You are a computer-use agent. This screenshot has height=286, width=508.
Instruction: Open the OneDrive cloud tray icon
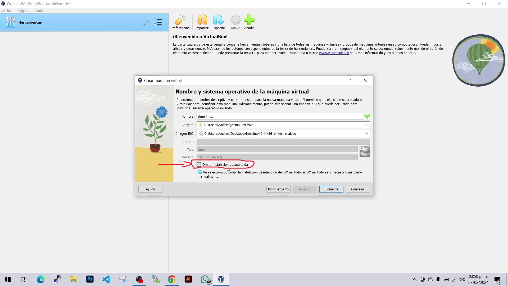click(x=430, y=279)
